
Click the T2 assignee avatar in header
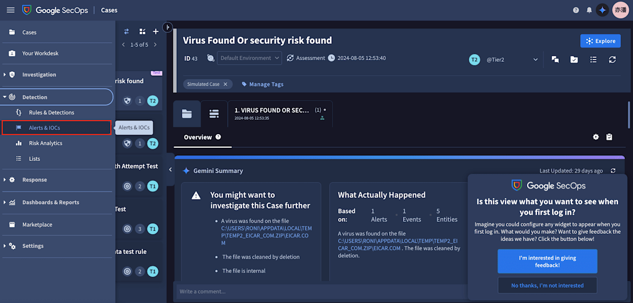[x=474, y=60]
